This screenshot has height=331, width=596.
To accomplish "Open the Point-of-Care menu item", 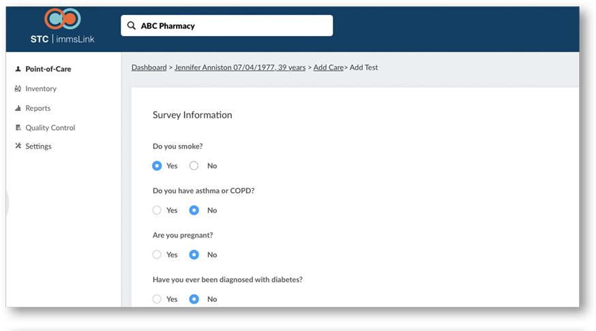I will point(48,69).
